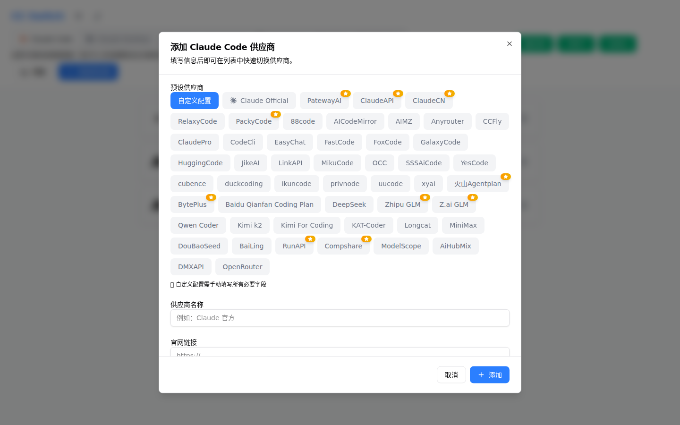The width and height of the screenshot is (680, 425).
Task: Choose the Z.ai GLM preset
Action: point(454,204)
